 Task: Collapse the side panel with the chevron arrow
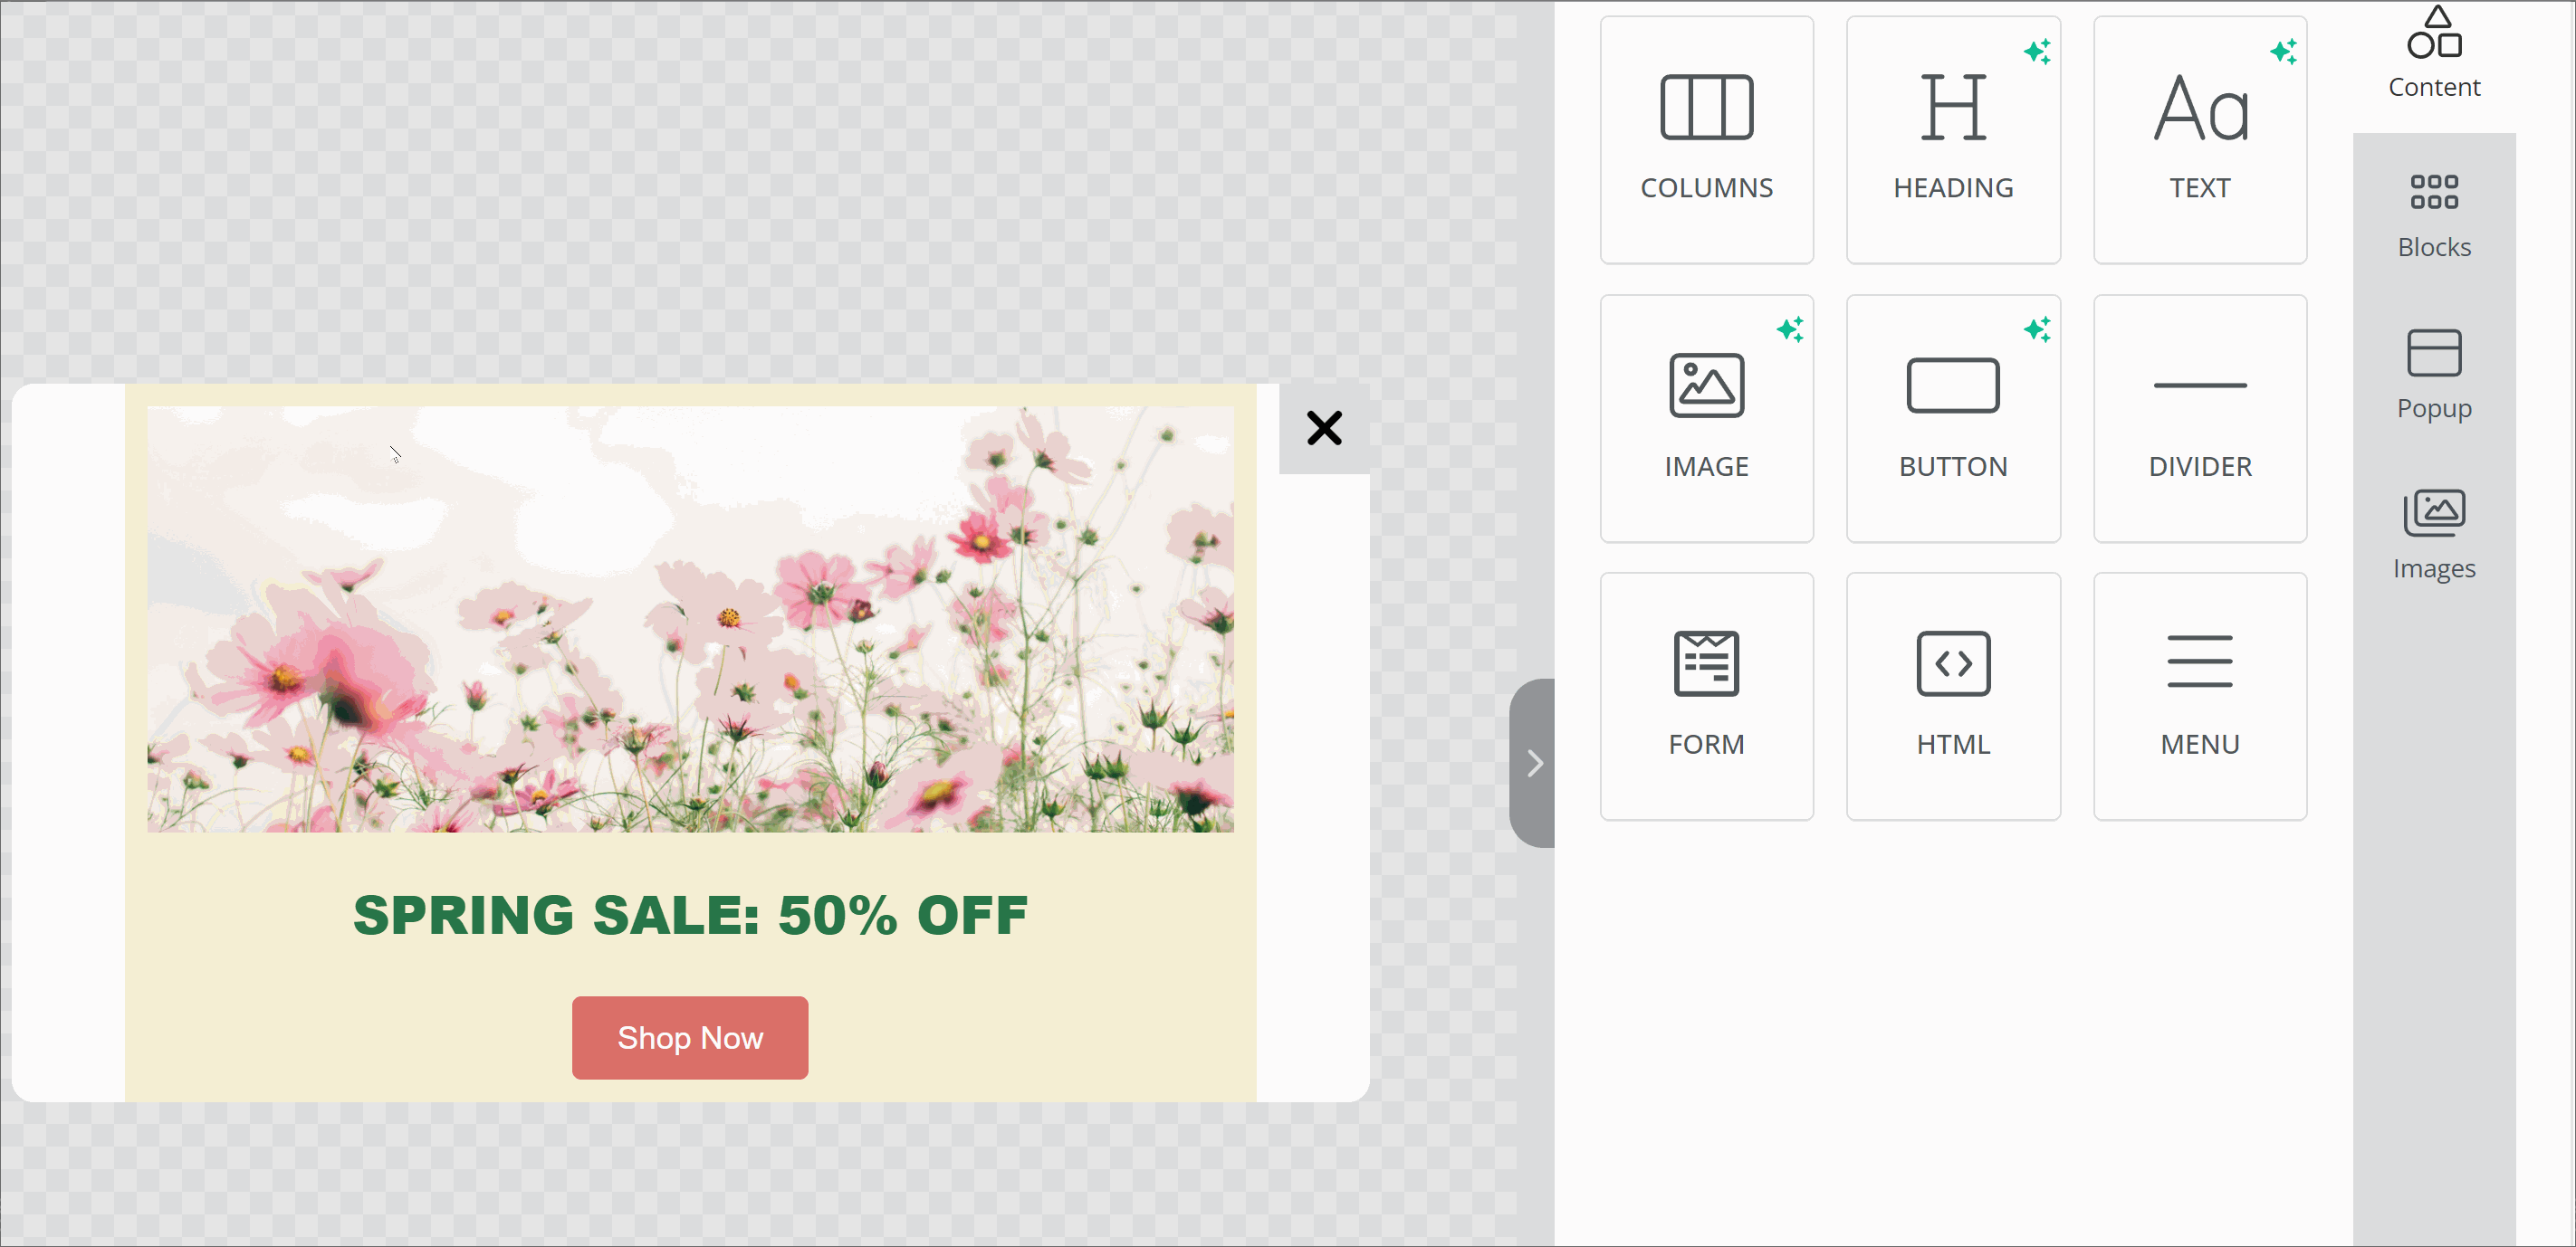(x=1534, y=764)
